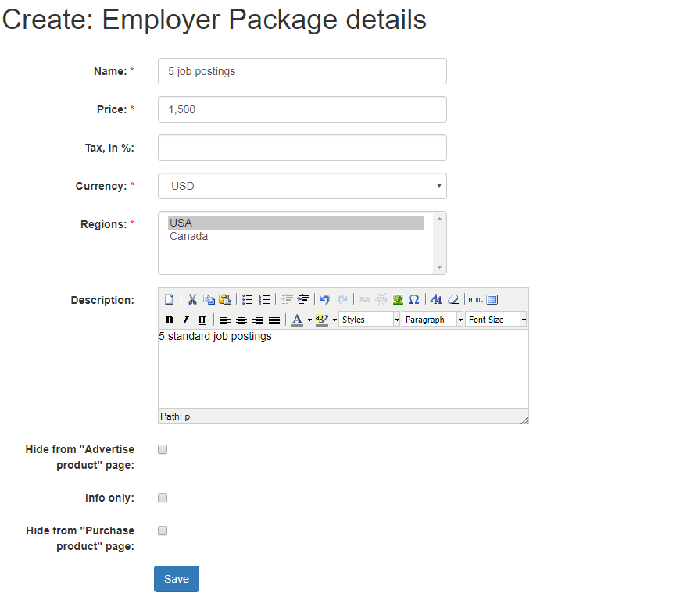
Task: Check Hide from "Purchase product" page
Action: coord(163,530)
